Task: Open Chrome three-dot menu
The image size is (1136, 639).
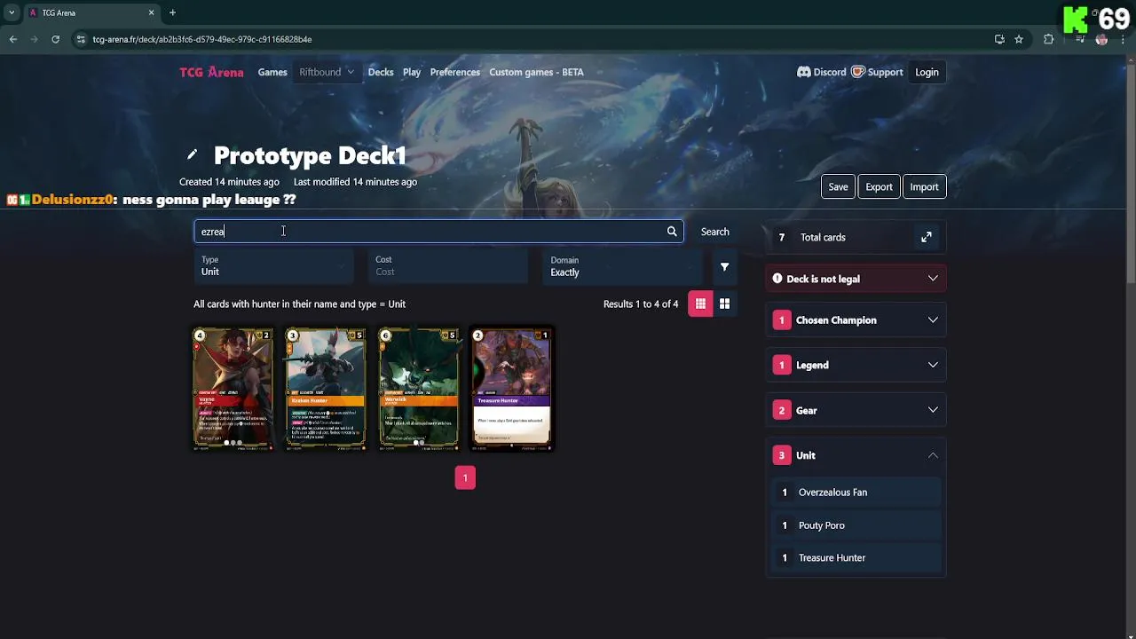Action: [1123, 39]
